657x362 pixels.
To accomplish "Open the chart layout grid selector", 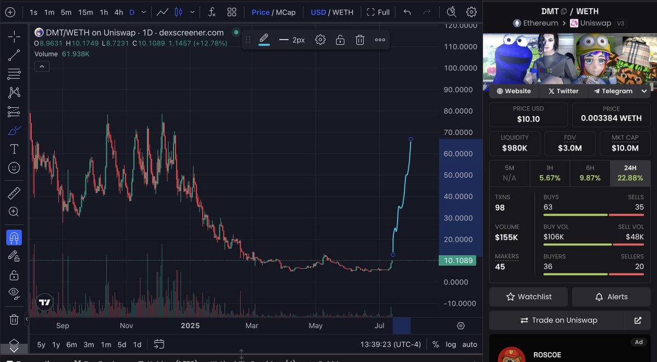I will (x=232, y=12).
